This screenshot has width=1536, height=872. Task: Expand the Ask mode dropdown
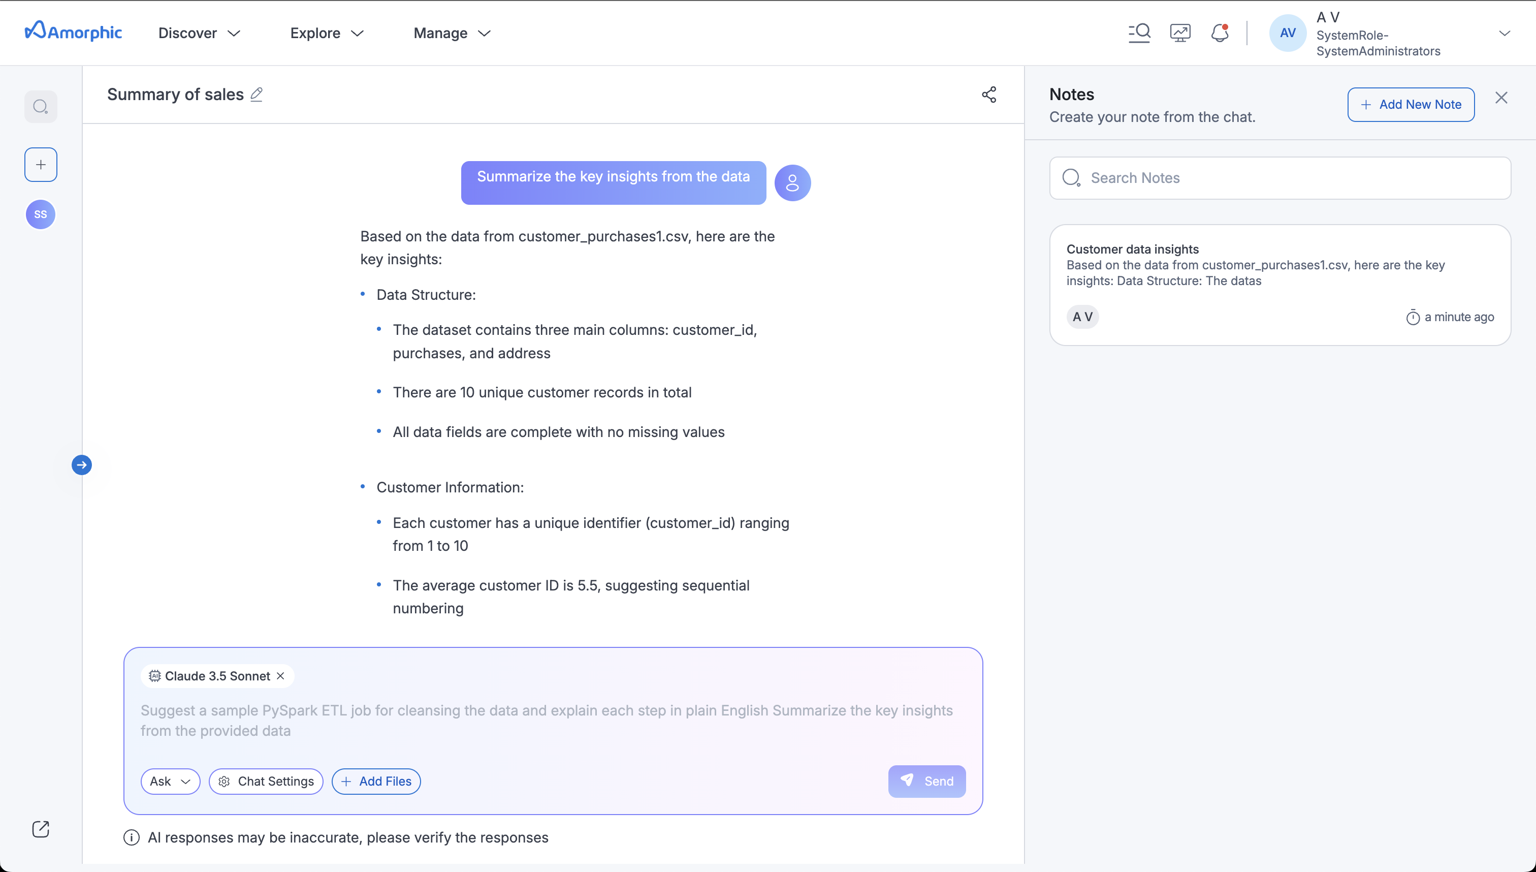[x=170, y=782]
